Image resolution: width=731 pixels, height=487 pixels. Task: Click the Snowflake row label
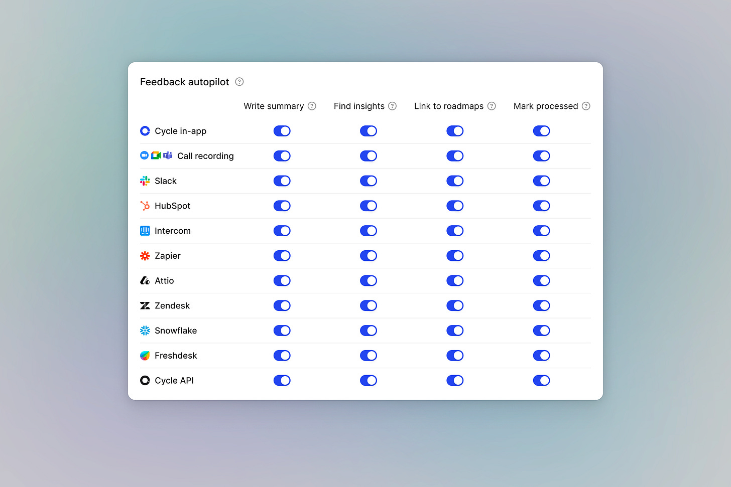pos(176,331)
